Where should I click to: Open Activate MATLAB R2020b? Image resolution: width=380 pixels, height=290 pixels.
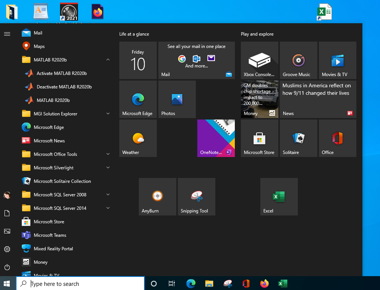pos(65,73)
